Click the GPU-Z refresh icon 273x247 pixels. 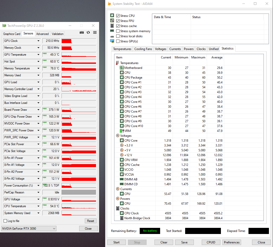88,33
